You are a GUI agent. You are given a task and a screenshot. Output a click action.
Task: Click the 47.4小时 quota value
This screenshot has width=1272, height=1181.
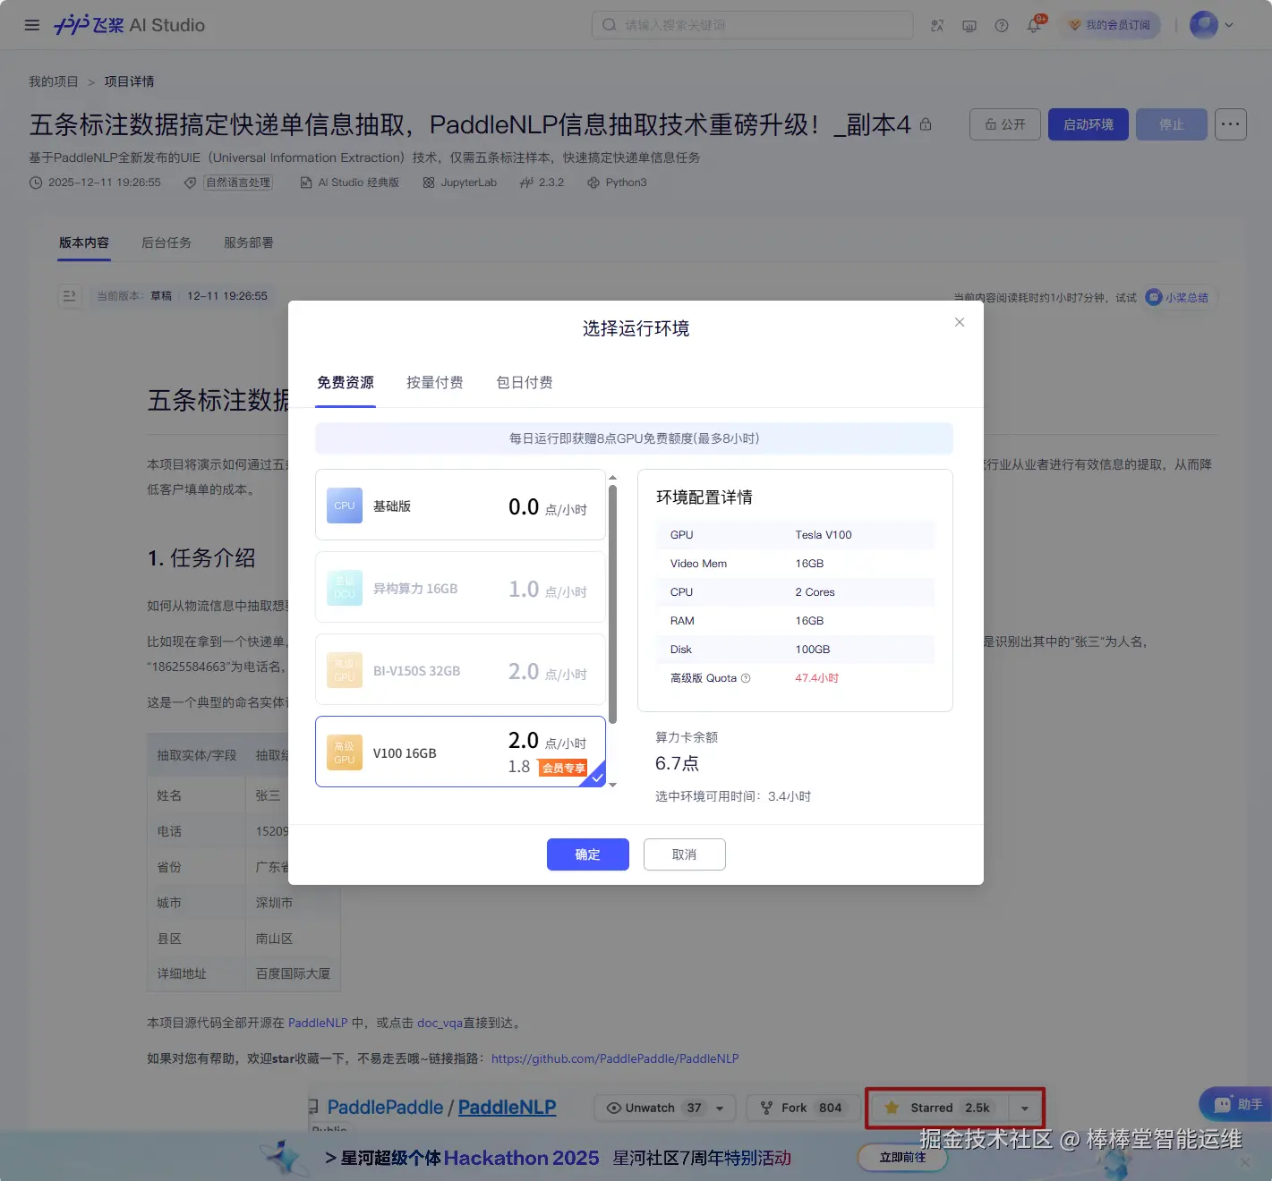click(x=817, y=678)
